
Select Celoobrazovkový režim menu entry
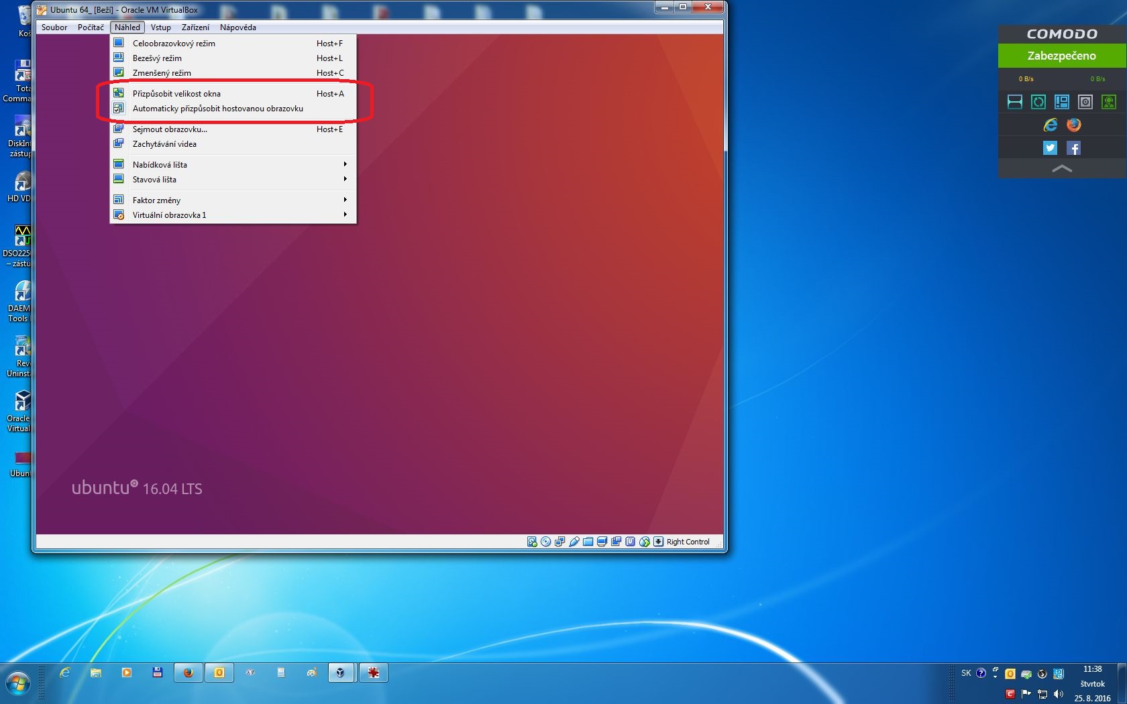coord(233,43)
